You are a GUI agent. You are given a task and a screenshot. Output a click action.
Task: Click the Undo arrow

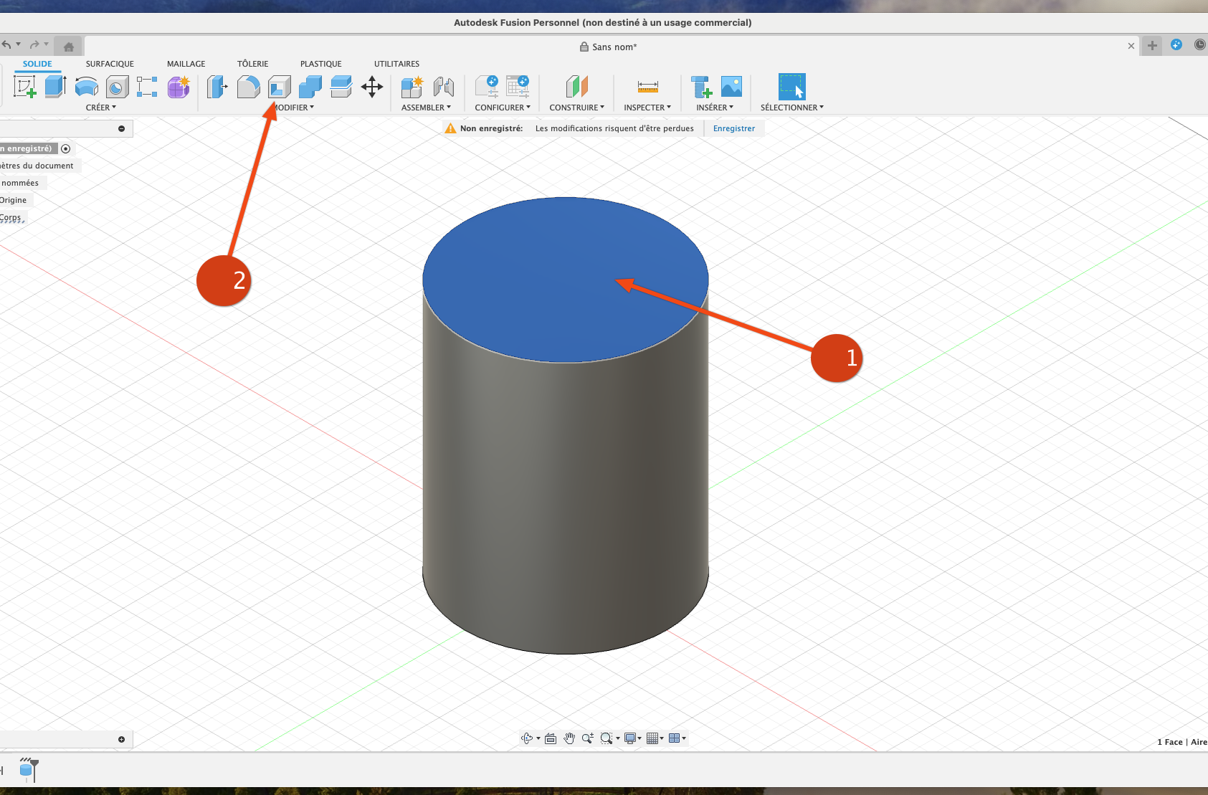6,44
